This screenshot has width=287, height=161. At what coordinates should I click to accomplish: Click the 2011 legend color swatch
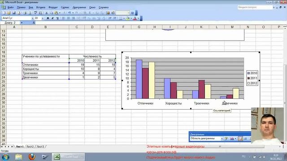(x=248, y=78)
